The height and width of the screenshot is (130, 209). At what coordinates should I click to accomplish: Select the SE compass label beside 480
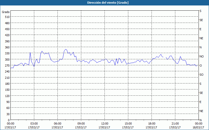coord(201,20)
